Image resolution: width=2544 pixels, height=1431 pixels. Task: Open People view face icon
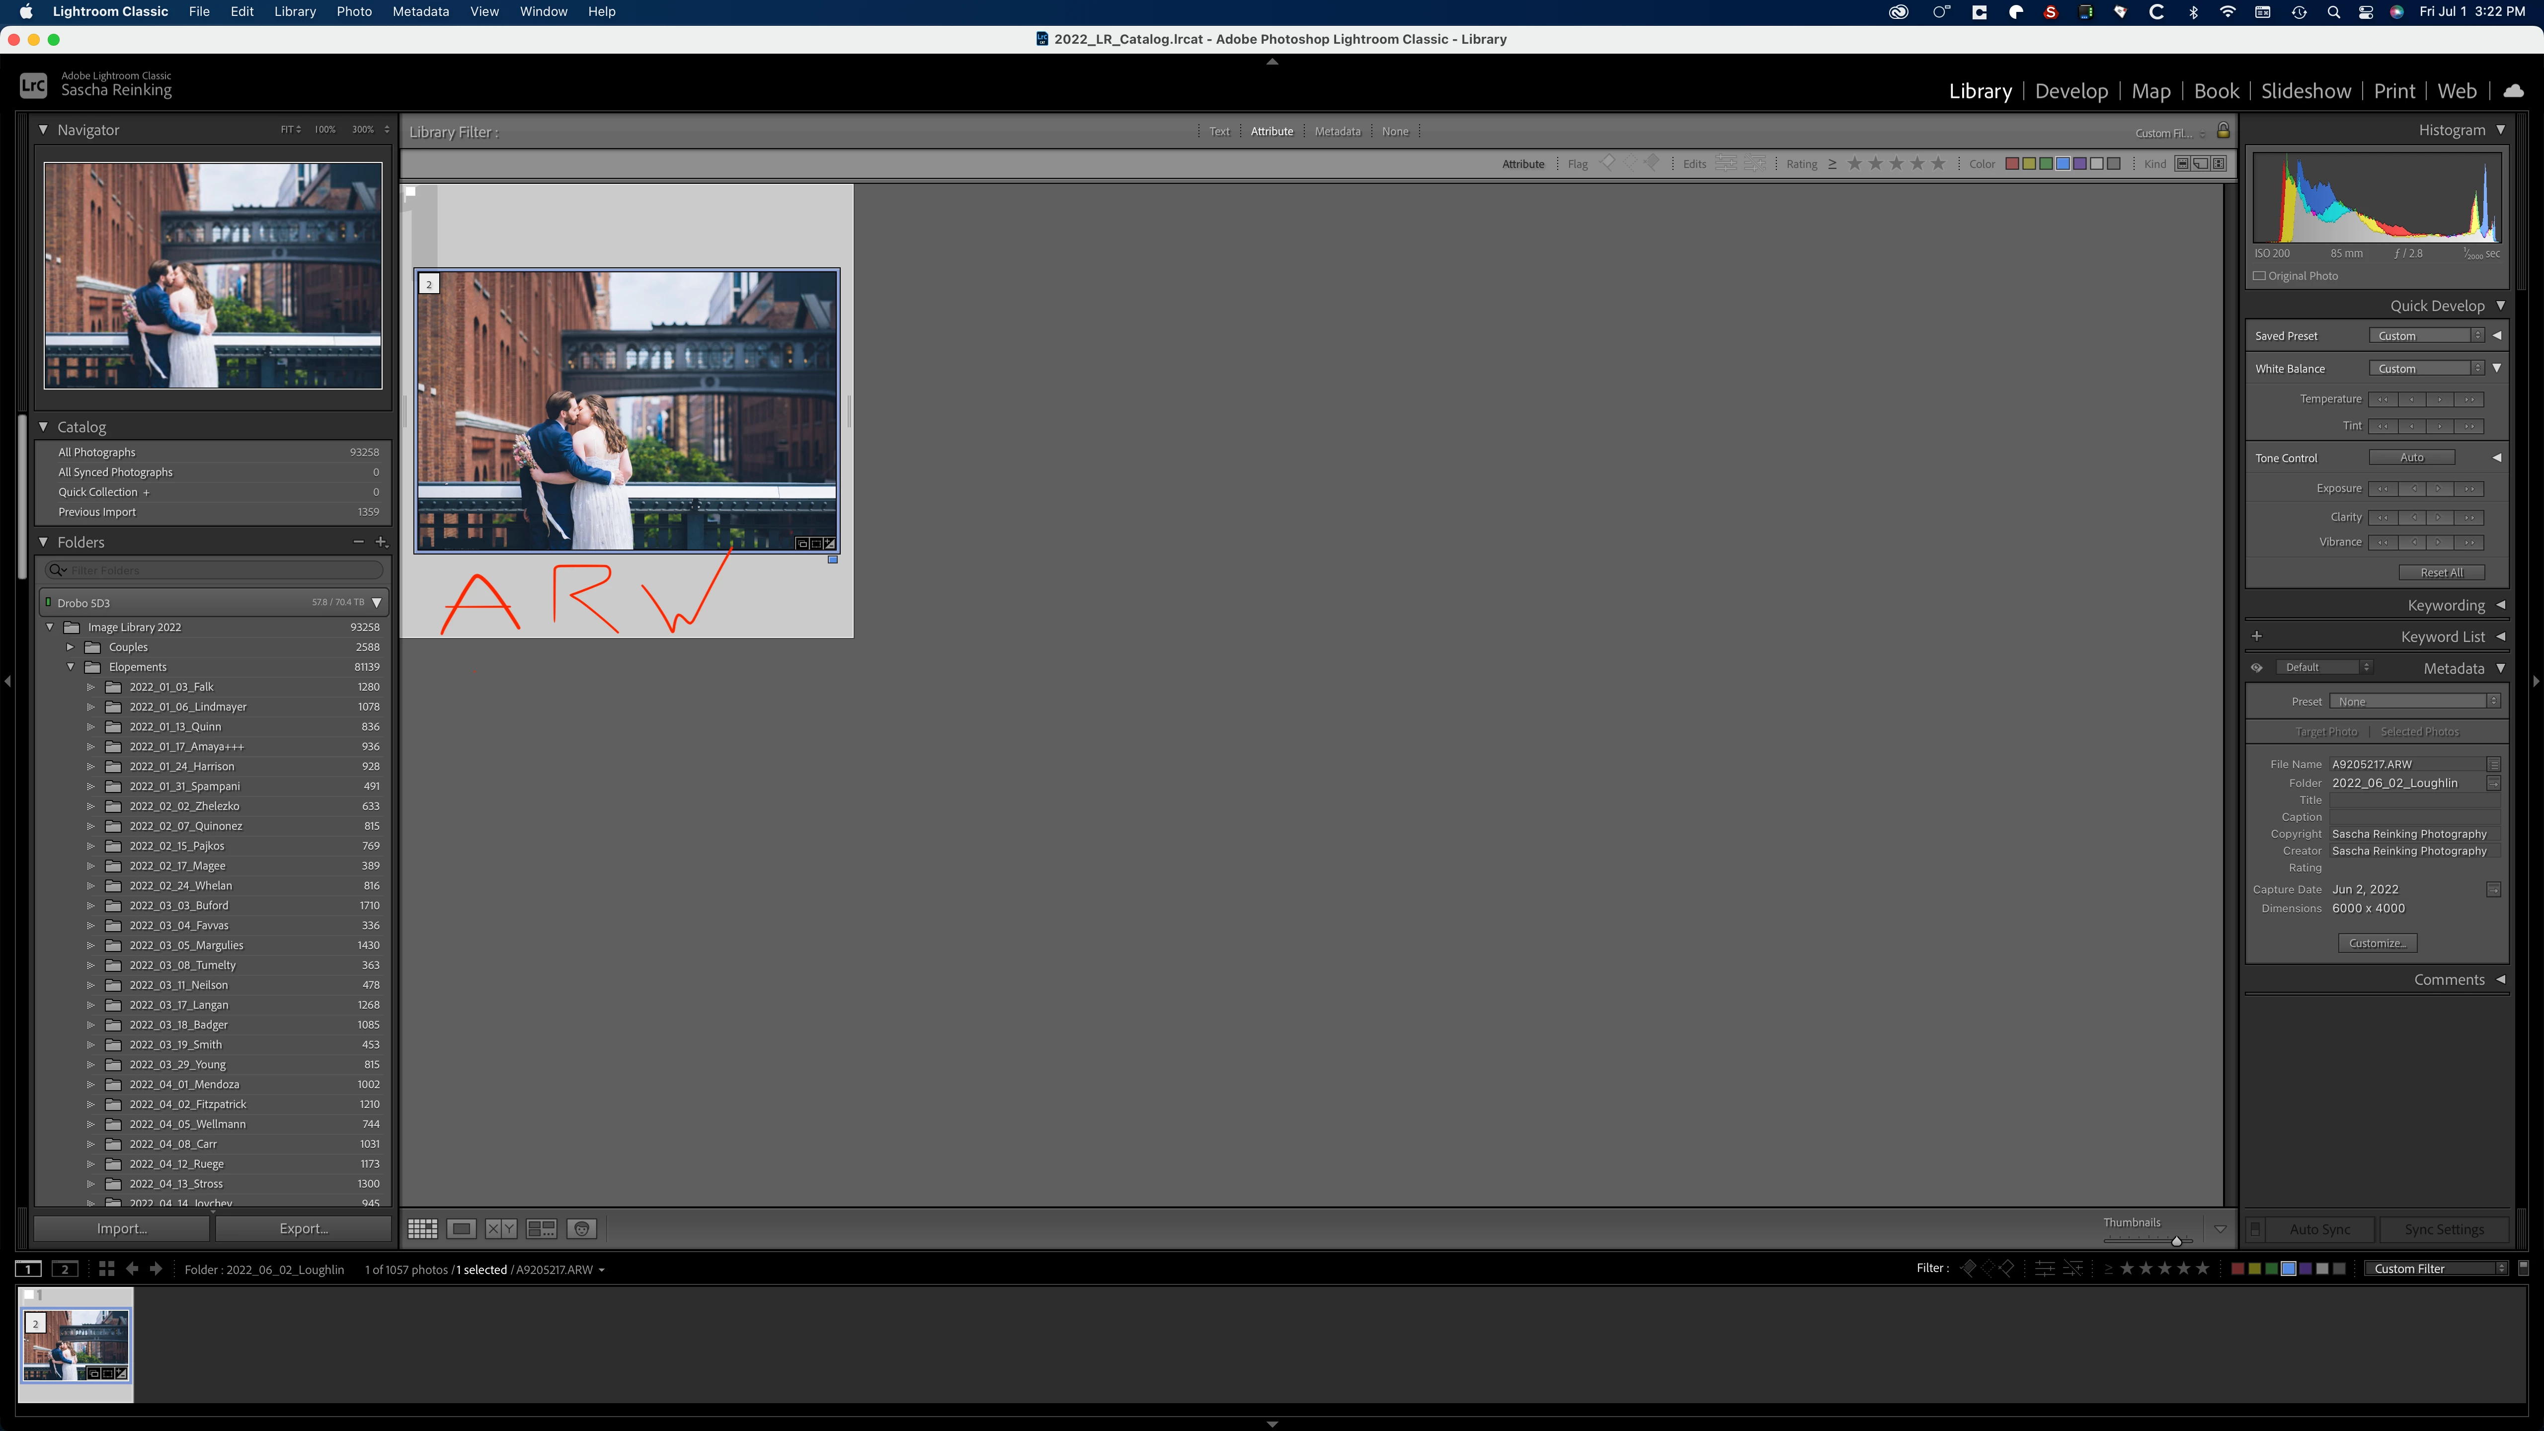[x=582, y=1229]
